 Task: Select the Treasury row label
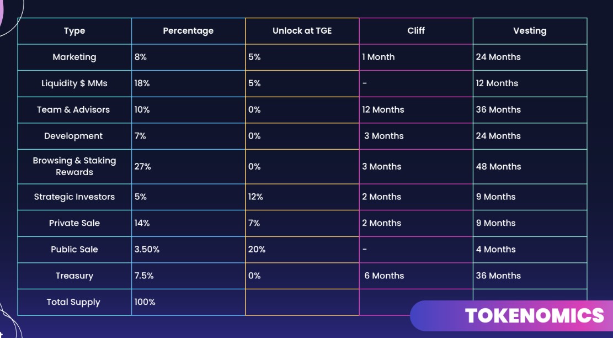point(74,276)
